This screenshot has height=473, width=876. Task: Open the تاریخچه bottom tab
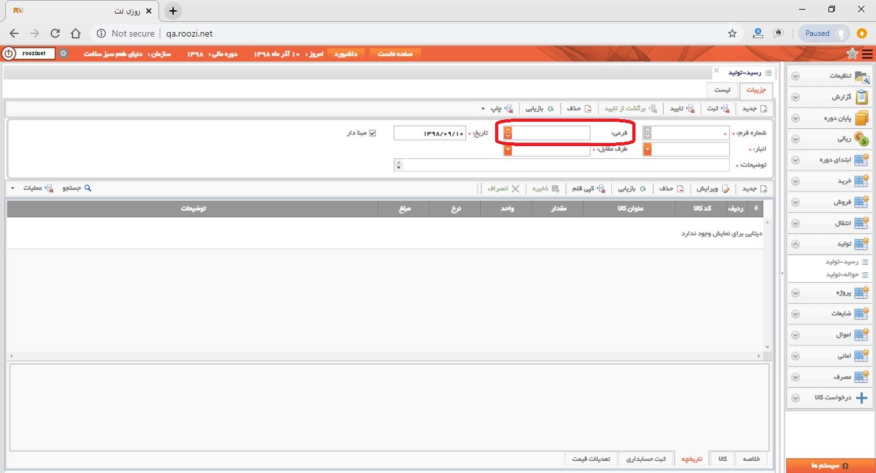(x=692, y=459)
